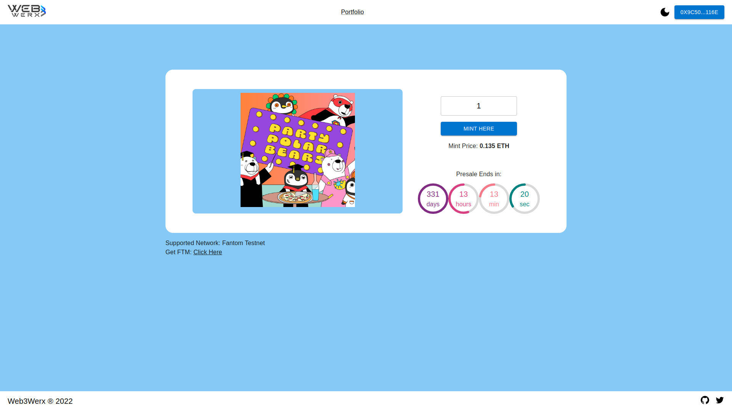Click Get FTM Click Here link

coord(208,252)
